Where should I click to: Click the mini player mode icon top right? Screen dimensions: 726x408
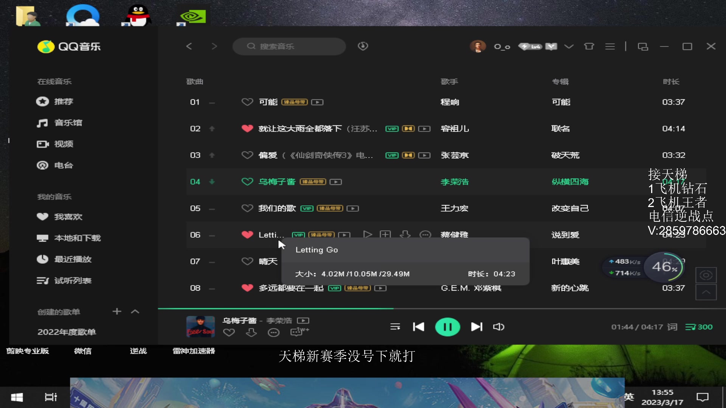[x=643, y=46]
